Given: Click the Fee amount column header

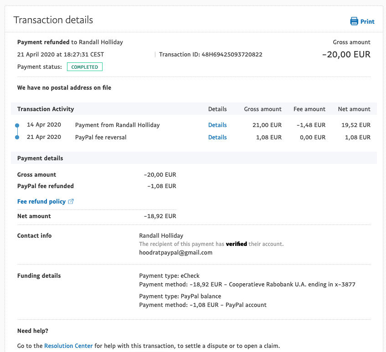Looking at the screenshot, I should coord(309,109).
